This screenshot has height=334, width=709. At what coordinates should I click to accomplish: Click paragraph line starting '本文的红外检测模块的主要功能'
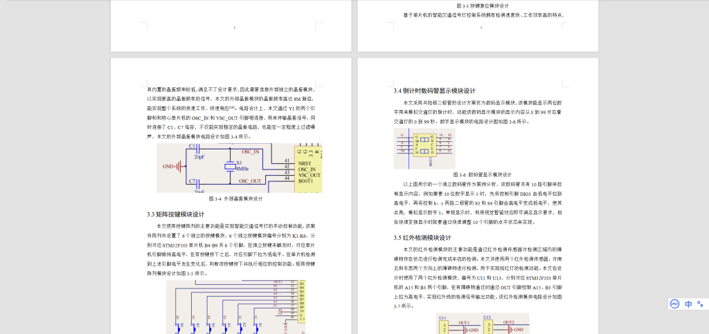coord(483,249)
